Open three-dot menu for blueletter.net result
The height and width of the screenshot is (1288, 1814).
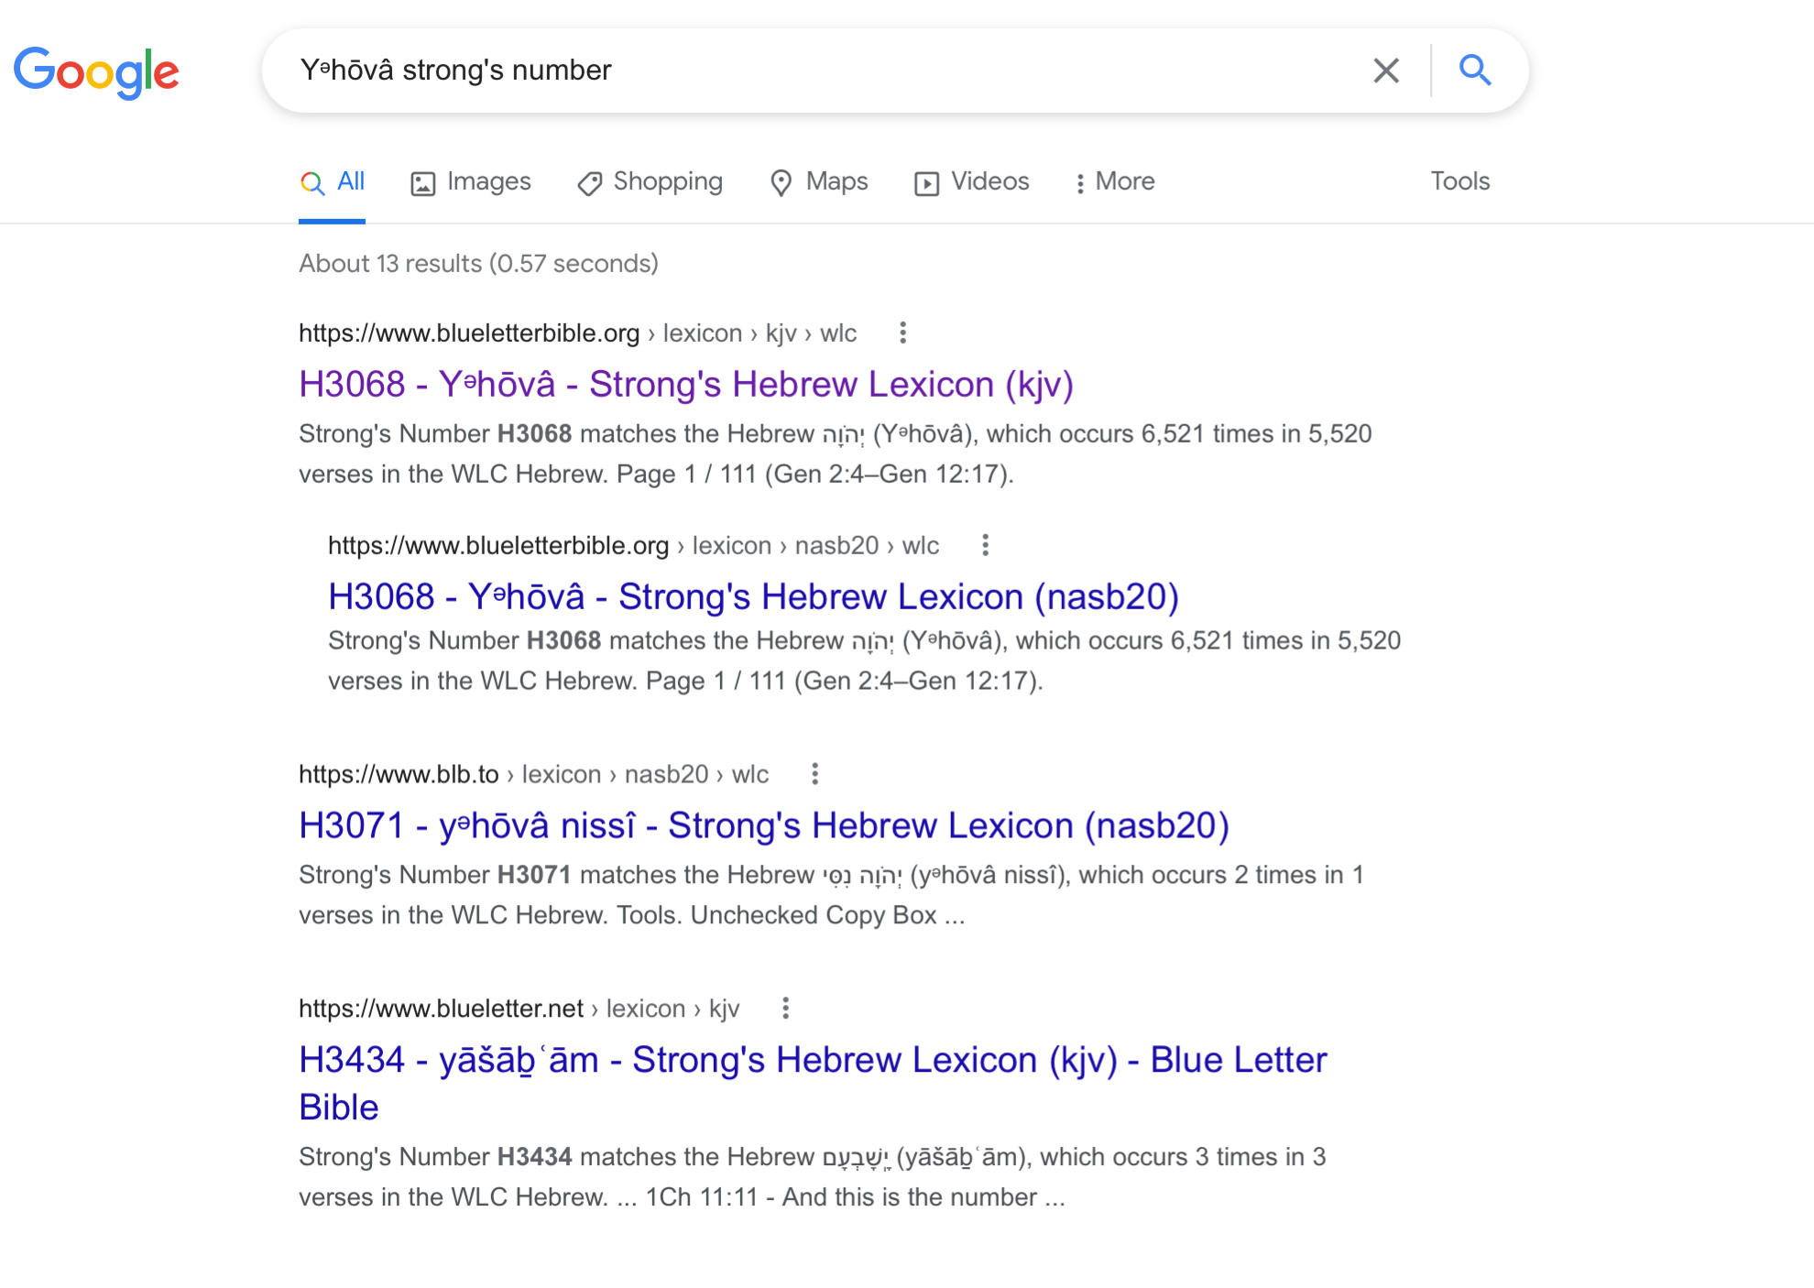point(785,1009)
